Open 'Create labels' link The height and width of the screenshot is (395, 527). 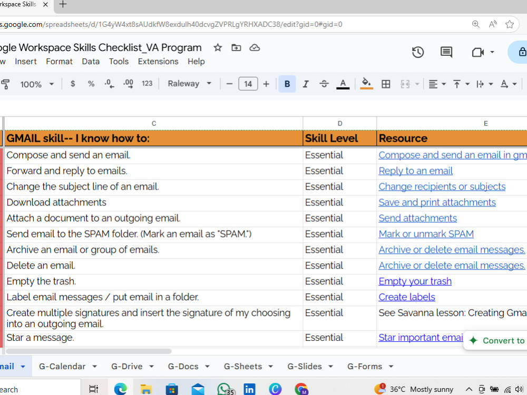coord(407,297)
